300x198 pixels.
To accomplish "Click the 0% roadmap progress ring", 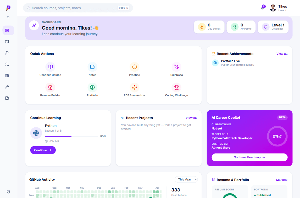I will (x=277, y=136).
